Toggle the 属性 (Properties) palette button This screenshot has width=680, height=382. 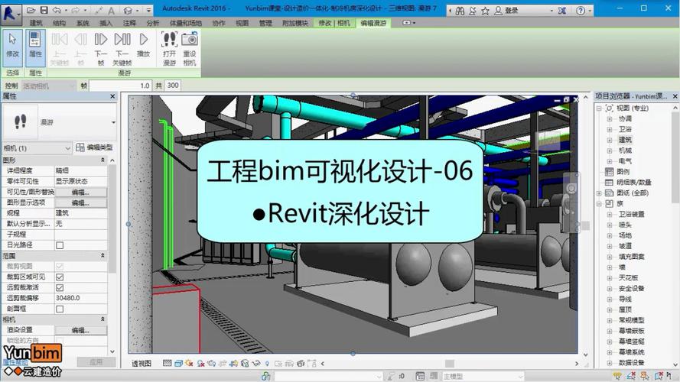pyautogui.click(x=35, y=47)
